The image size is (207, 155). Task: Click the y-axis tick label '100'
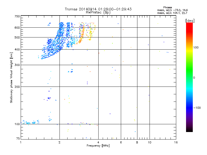(17, 124)
